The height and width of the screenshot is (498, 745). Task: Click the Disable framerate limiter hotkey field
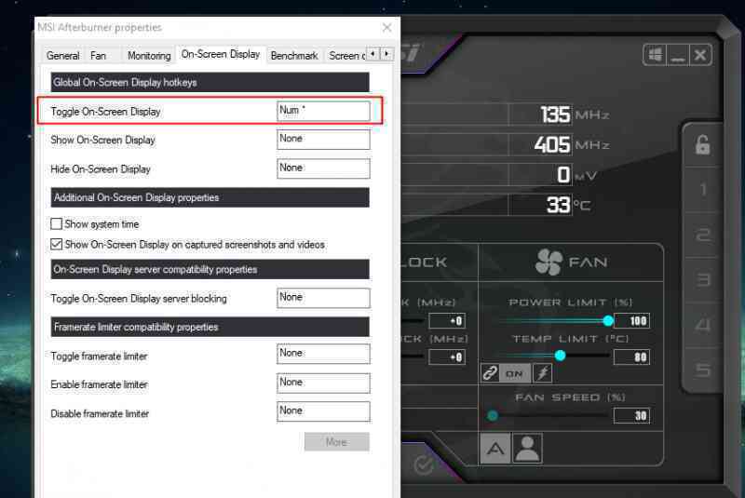[x=323, y=411]
